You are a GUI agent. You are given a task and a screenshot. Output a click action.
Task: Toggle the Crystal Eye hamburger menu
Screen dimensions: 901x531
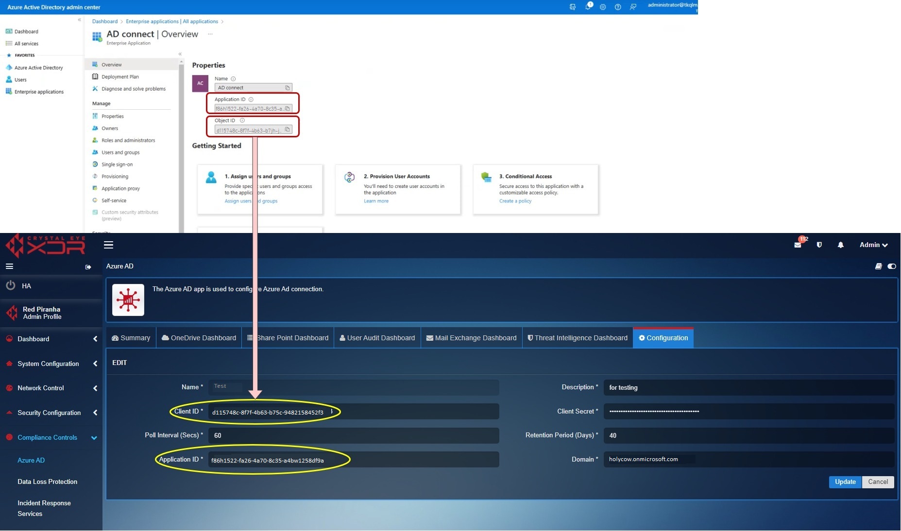tap(109, 245)
